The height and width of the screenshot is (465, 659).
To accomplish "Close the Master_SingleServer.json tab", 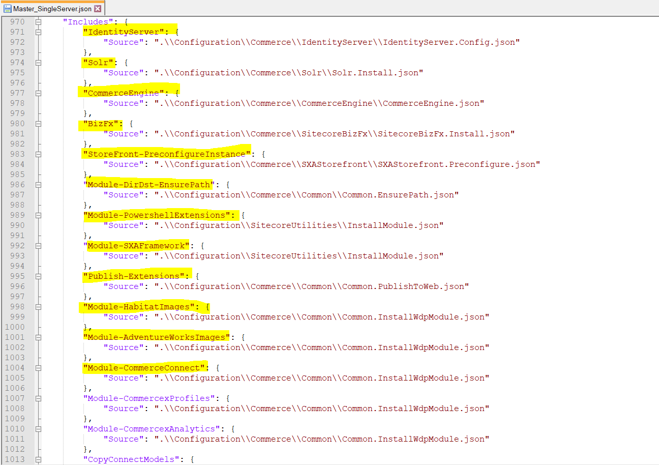I will [x=98, y=9].
